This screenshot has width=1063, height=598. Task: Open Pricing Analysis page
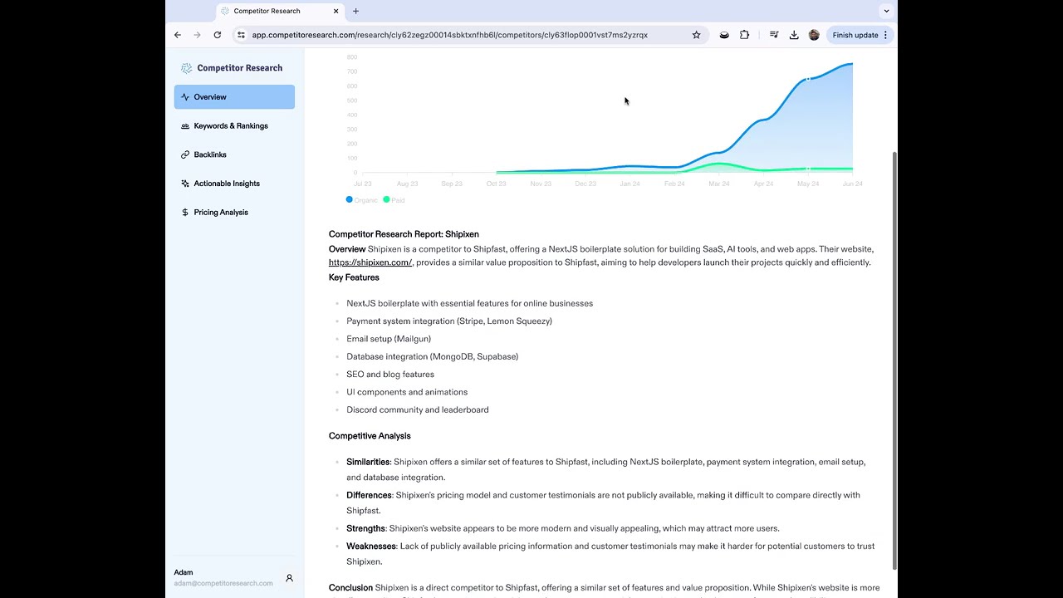234,213
